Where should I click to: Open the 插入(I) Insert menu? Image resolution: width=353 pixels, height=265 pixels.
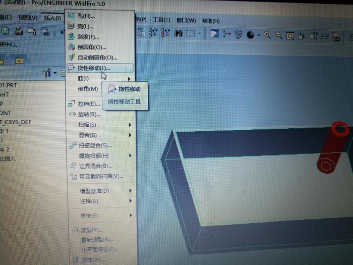click(x=52, y=18)
